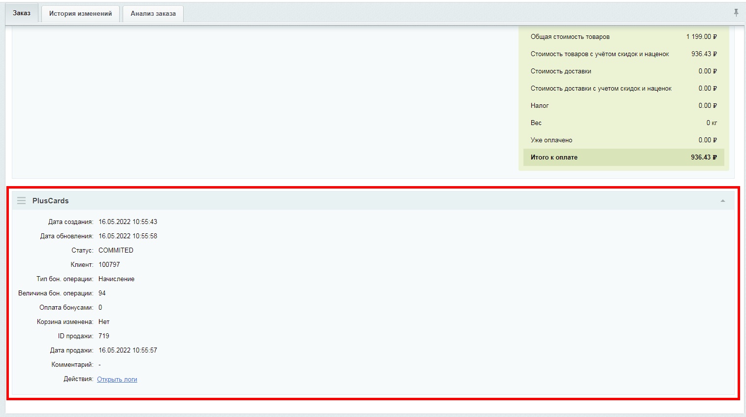Open the Анализ заказа tab

[153, 14]
